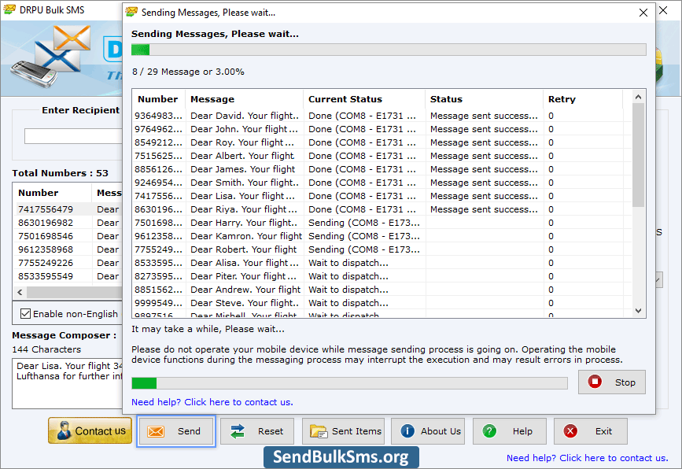Click the envelope icon on the Send button
This screenshot has width=682, height=469.
[155, 431]
